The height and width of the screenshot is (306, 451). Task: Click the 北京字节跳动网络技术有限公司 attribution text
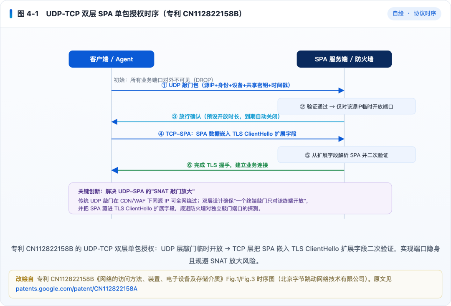coord(322,279)
